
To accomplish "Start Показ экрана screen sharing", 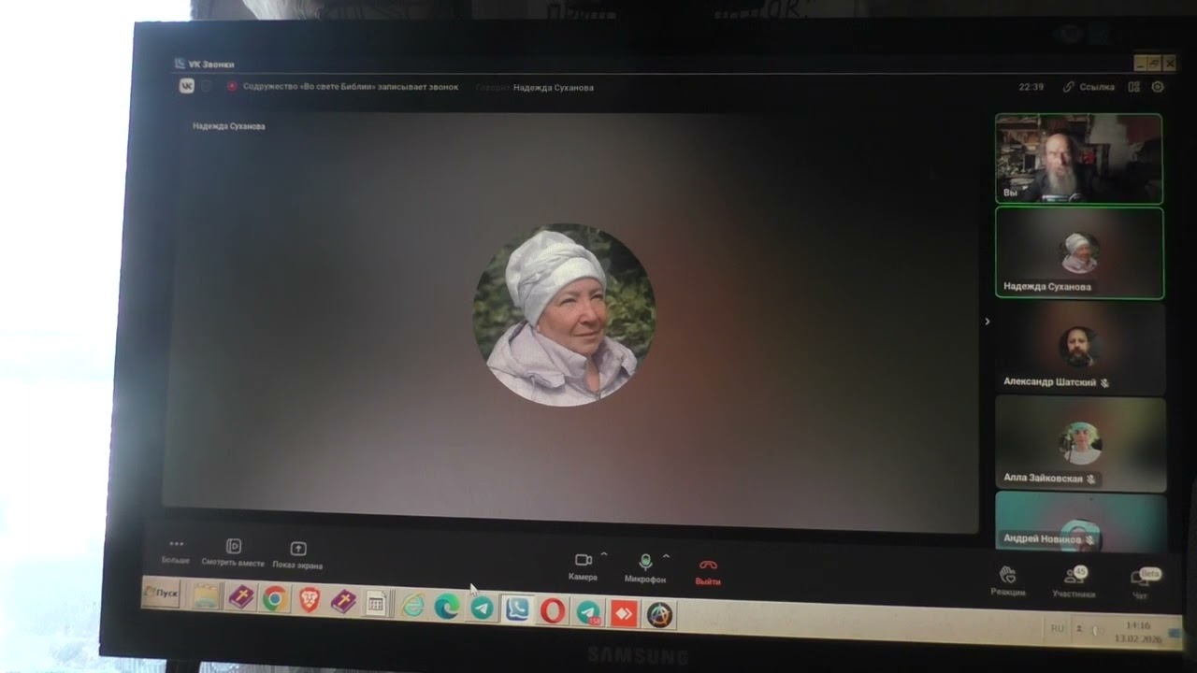I will point(297,555).
